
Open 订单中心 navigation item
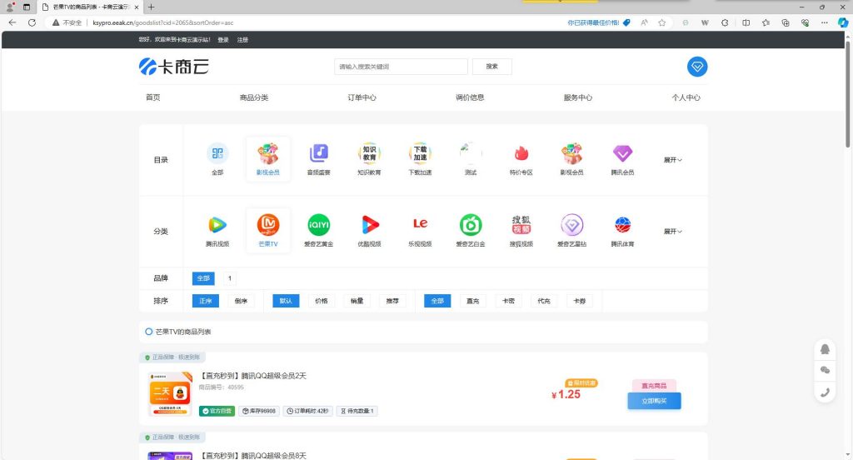pyautogui.click(x=362, y=97)
